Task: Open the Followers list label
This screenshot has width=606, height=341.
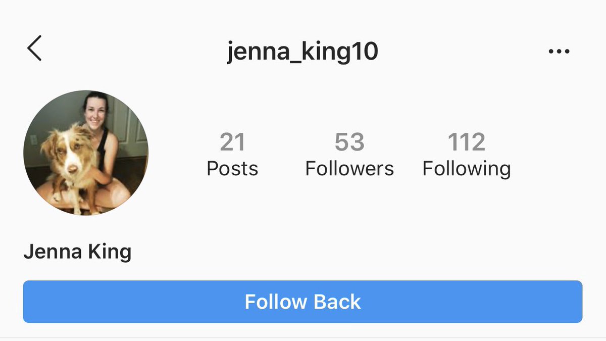Action: pos(349,168)
